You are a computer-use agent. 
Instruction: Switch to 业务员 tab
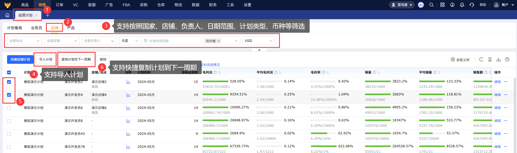37,28
